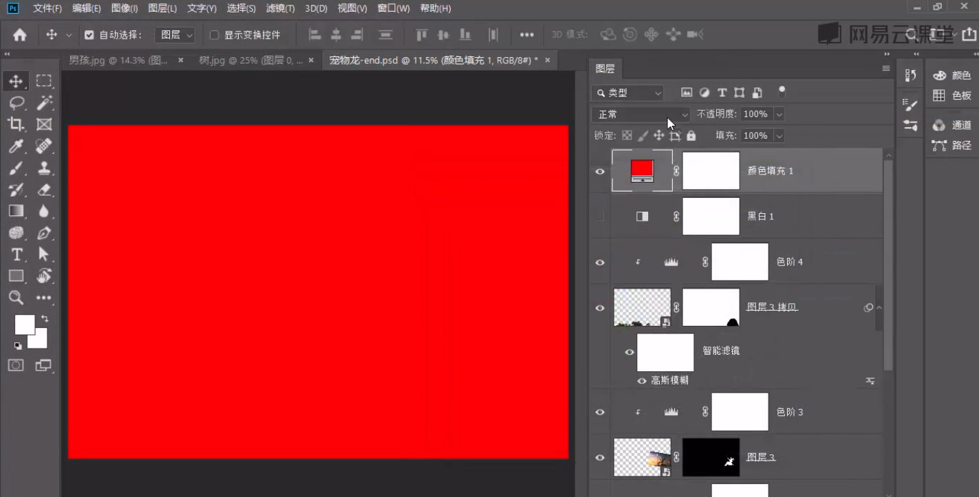Reset default foreground and background colors
Image resolution: width=979 pixels, height=497 pixels.
coord(17,346)
